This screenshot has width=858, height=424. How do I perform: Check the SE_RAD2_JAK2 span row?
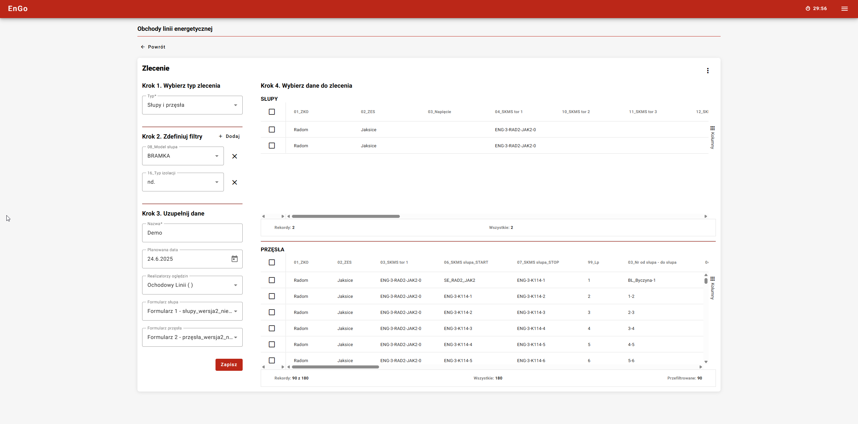pyautogui.click(x=272, y=280)
